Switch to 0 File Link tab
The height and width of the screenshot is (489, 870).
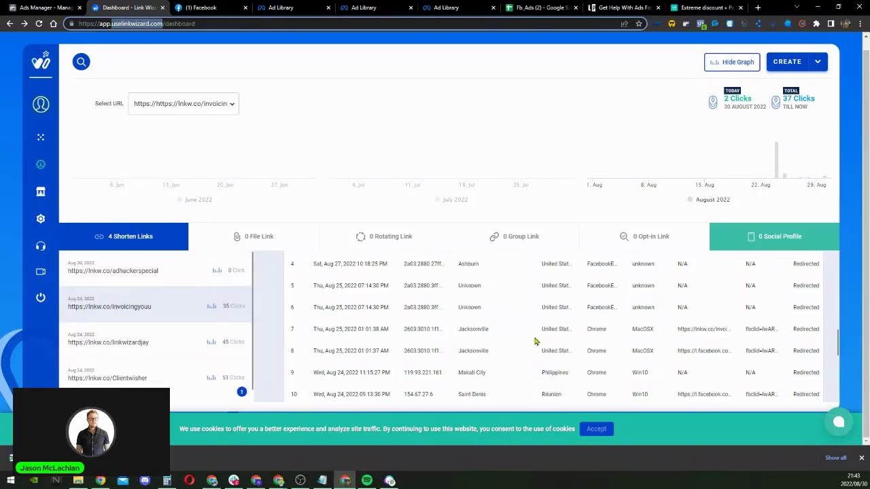point(254,236)
